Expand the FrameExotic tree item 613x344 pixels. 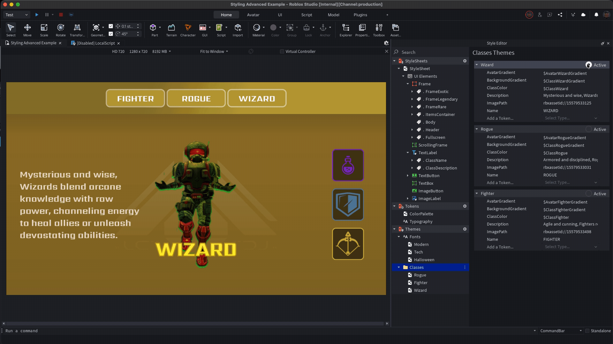click(x=412, y=92)
